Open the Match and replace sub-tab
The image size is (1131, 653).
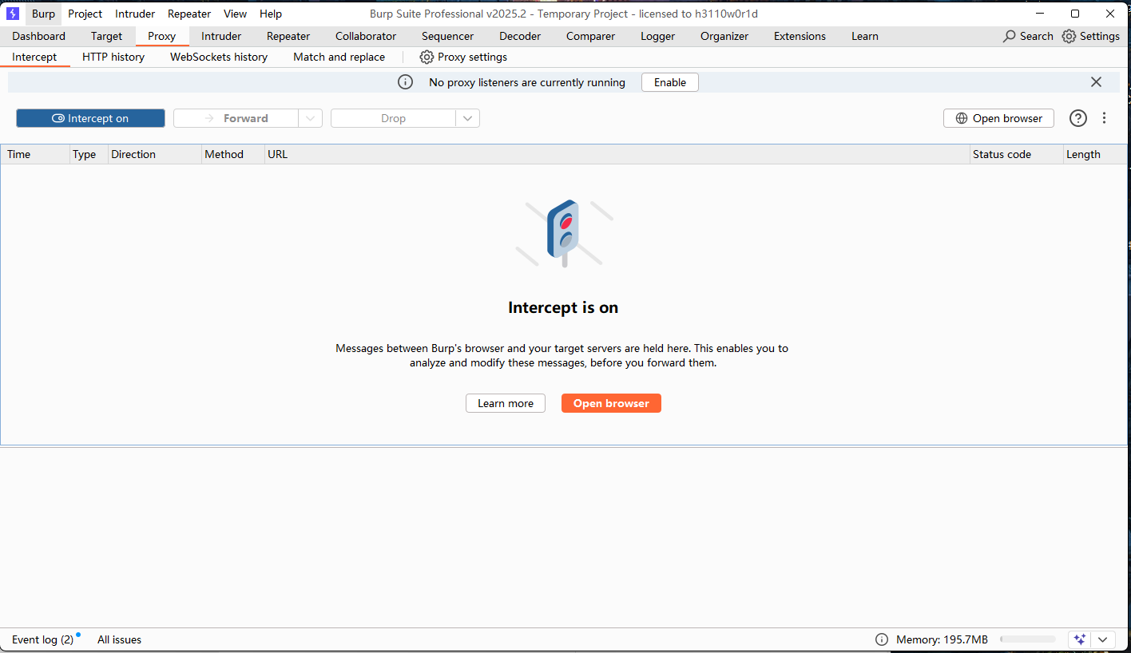[x=339, y=57]
